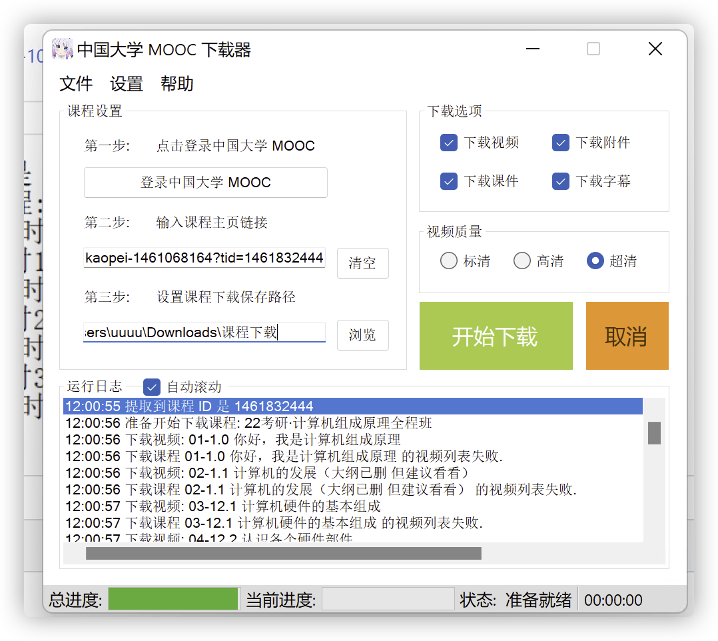The width and height of the screenshot is (718, 641).
Task: Select the 高清 video quality radio button
Action: coord(522,261)
